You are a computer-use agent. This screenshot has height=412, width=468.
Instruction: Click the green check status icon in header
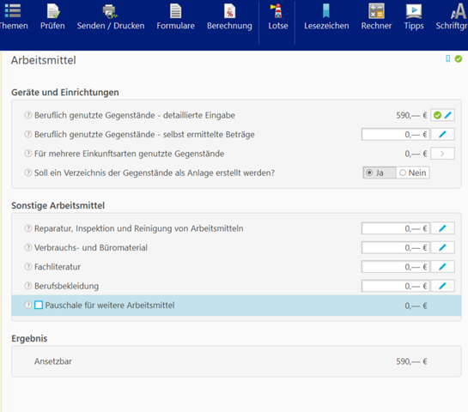pyautogui.click(x=459, y=58)
